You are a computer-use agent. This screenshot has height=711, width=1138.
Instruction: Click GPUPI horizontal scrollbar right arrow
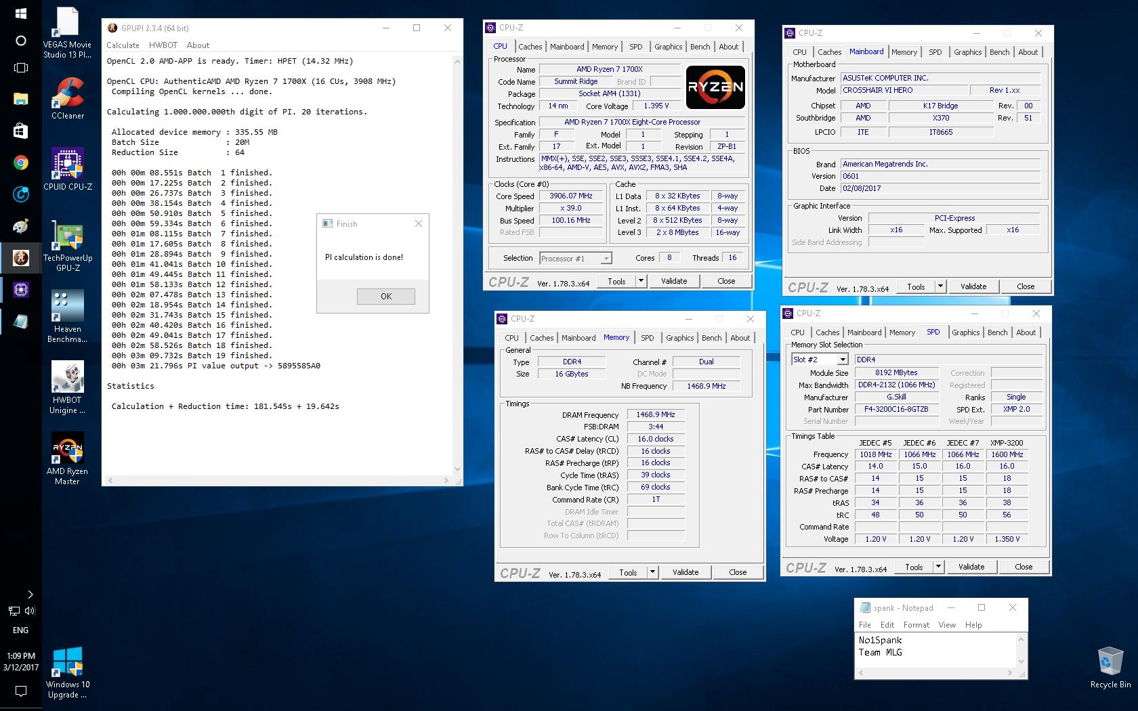(x=446, y=480)
